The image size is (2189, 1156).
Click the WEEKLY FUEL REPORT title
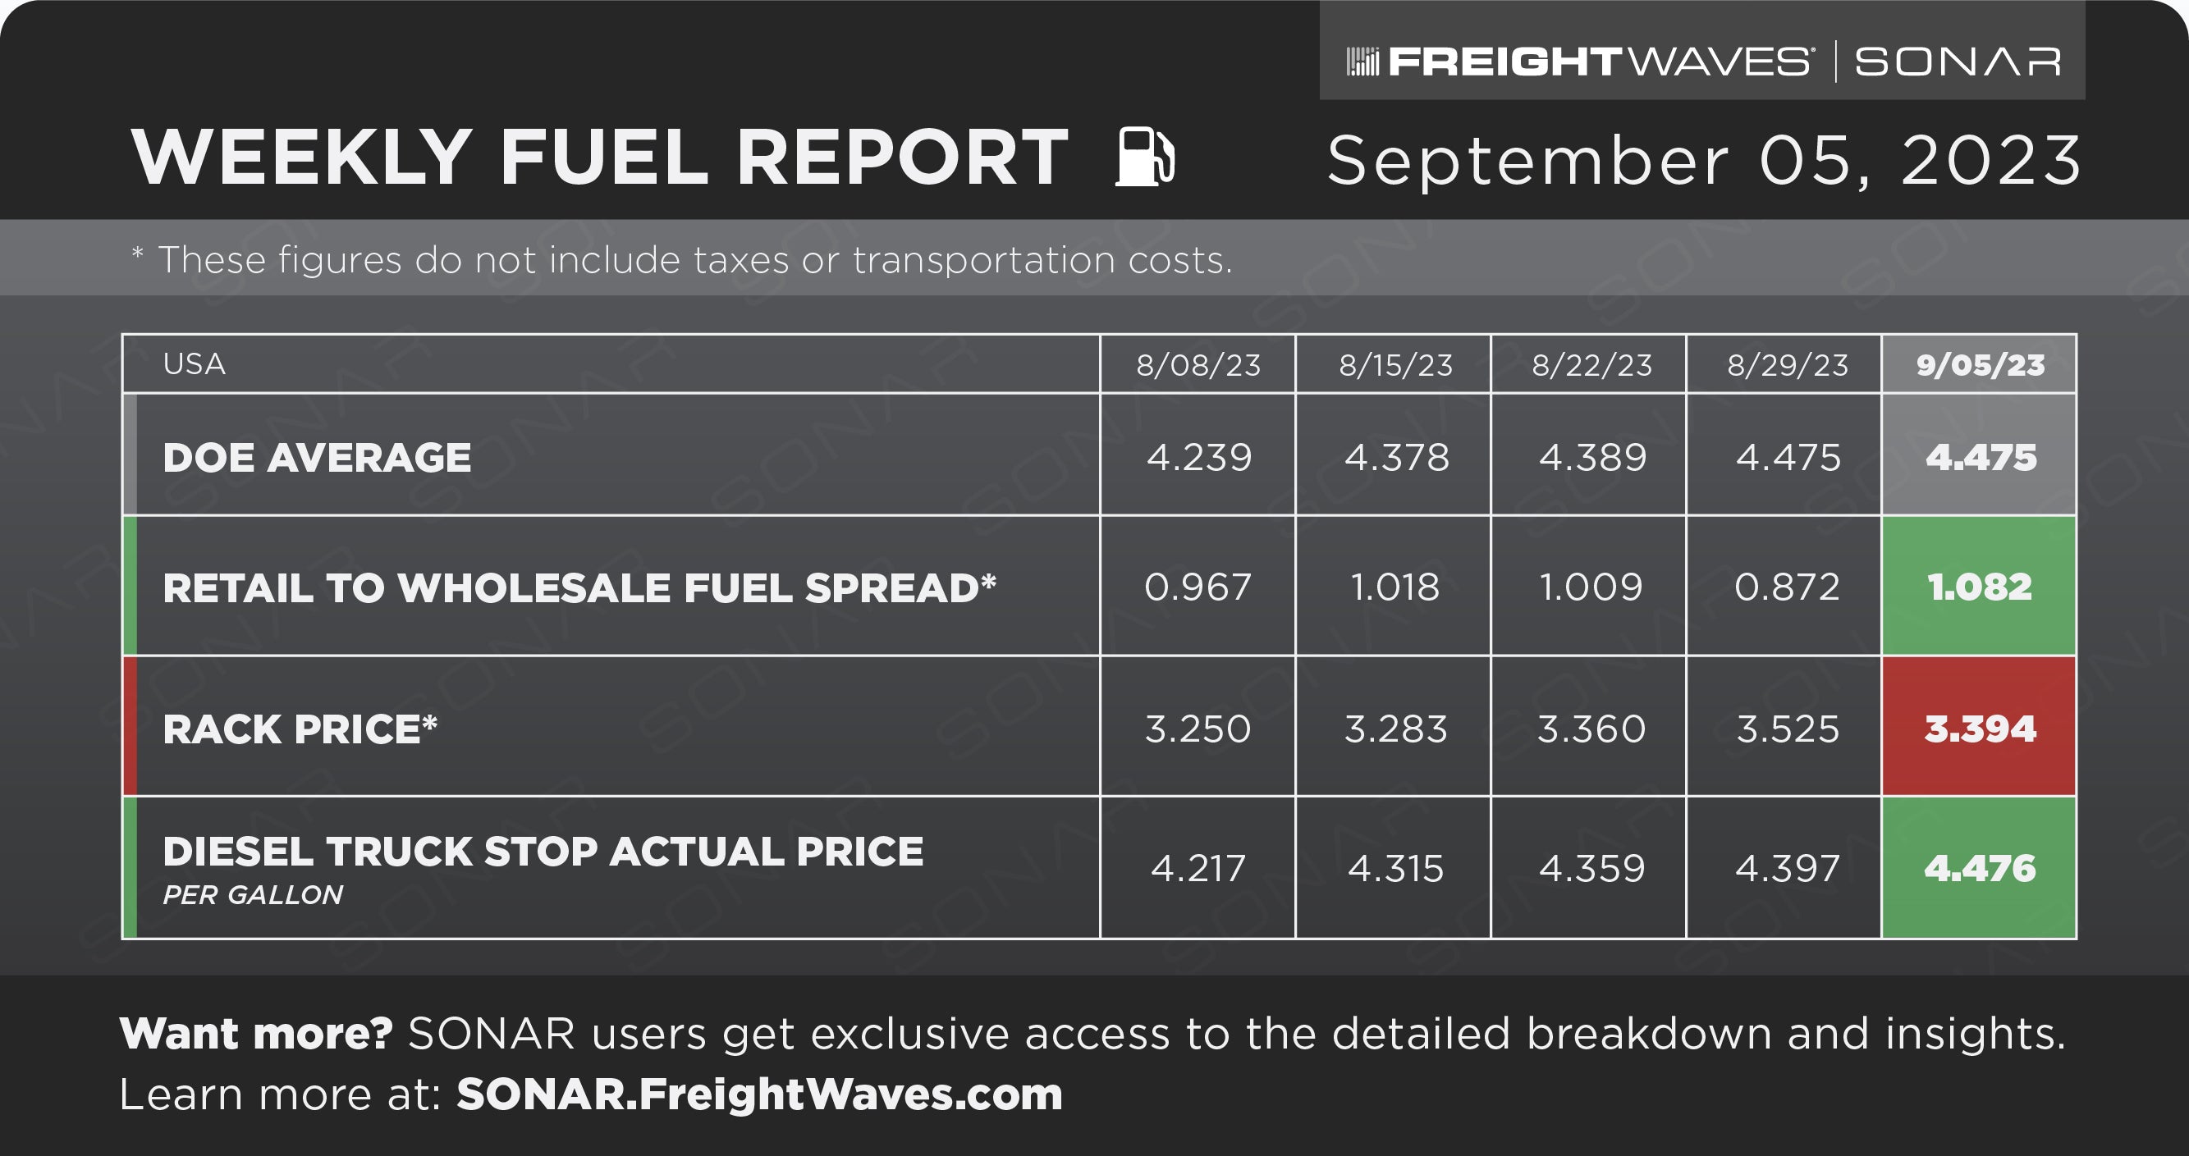point(600,158)
